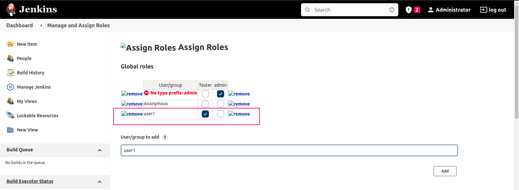
Task: Click the search help question icon
Action: pos(392,10)
